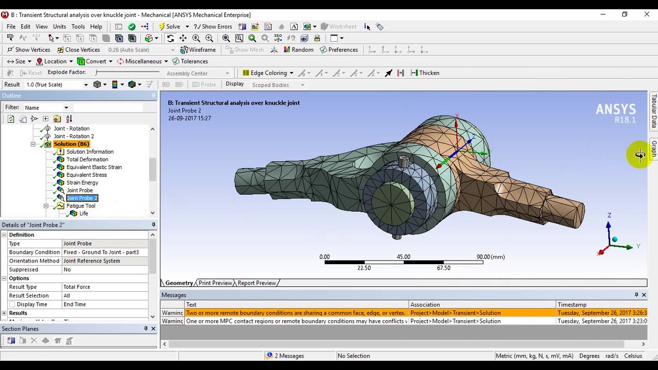Select Equivalent Stress in outline

tap(86, 175)
